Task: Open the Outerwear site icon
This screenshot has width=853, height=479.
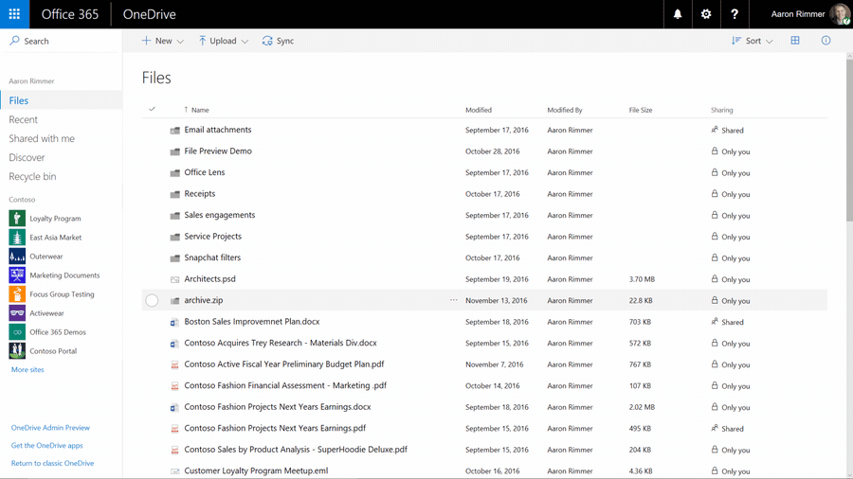Action: [17, 256]
